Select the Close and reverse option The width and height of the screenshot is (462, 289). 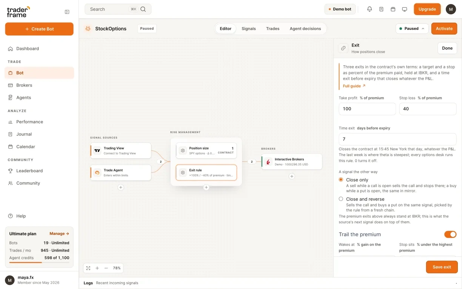[341, 199]
